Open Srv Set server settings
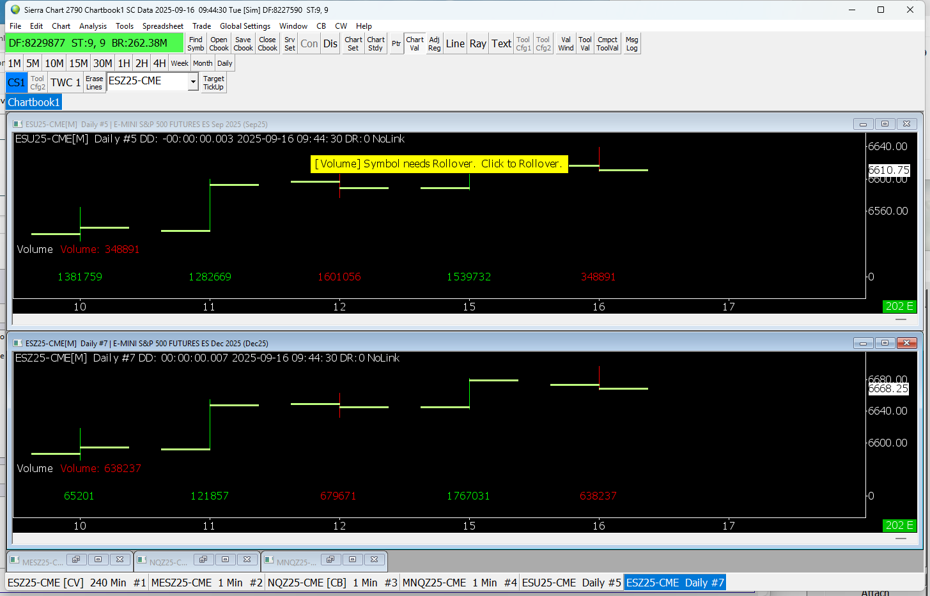 click(x=290, y=43)
